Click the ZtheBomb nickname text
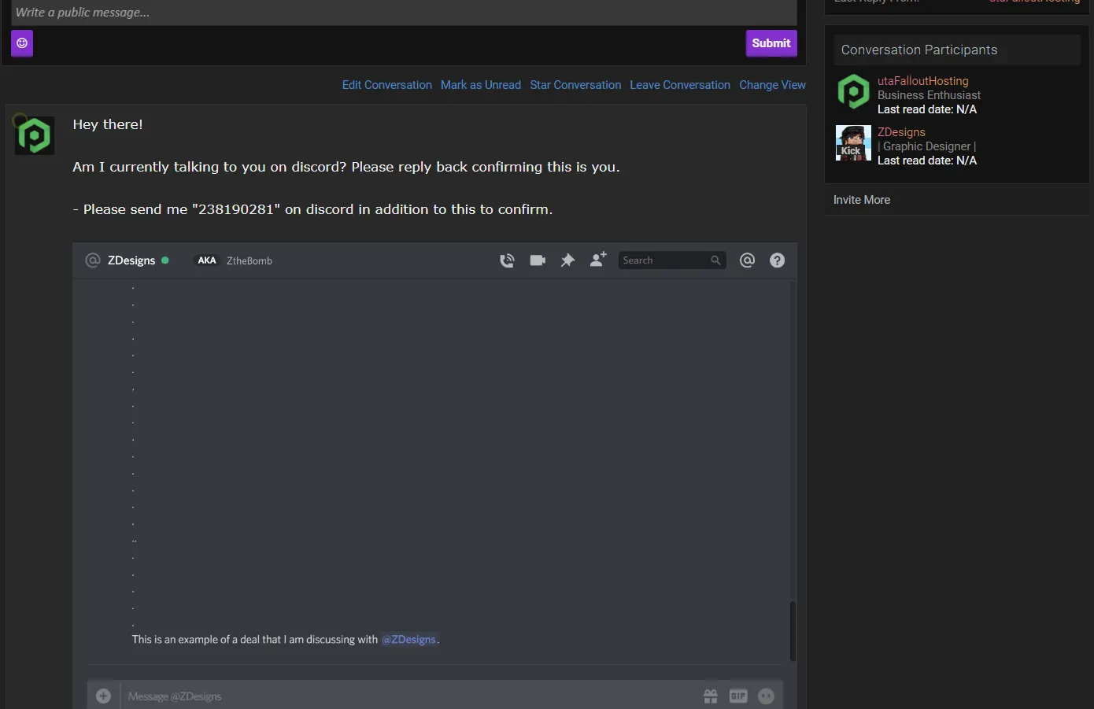 click(249, 260)
